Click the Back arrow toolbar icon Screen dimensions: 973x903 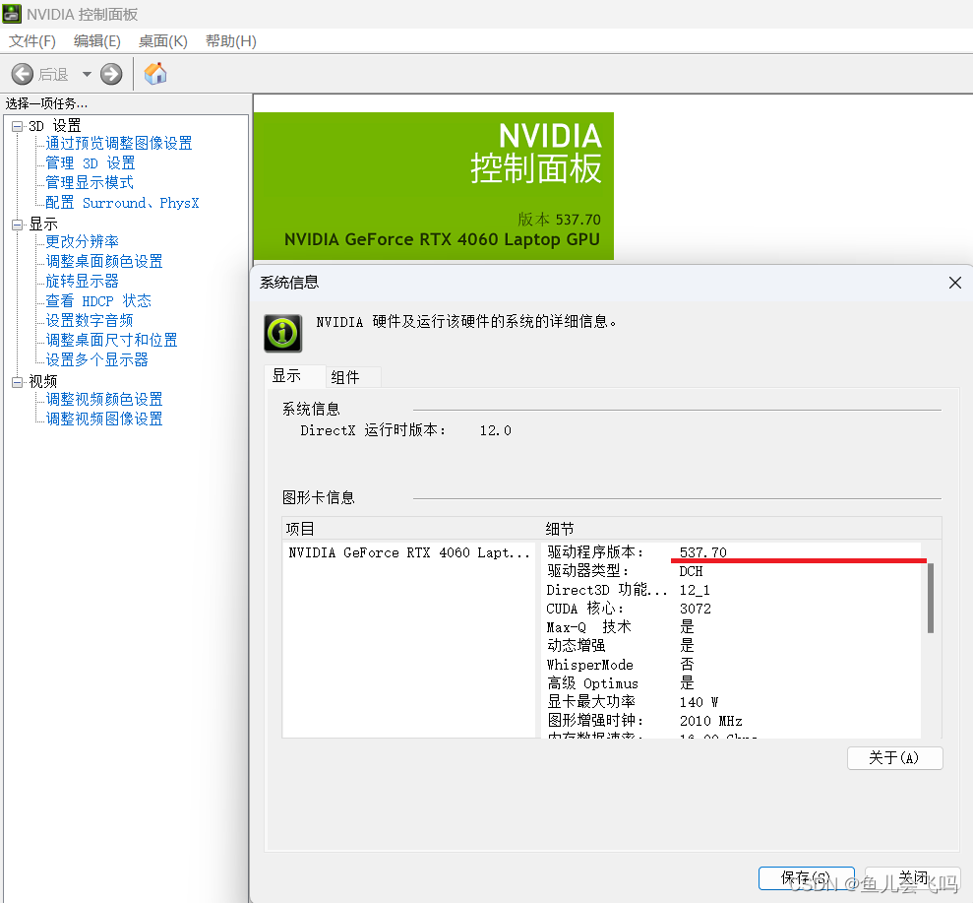(x=23, y=74)
